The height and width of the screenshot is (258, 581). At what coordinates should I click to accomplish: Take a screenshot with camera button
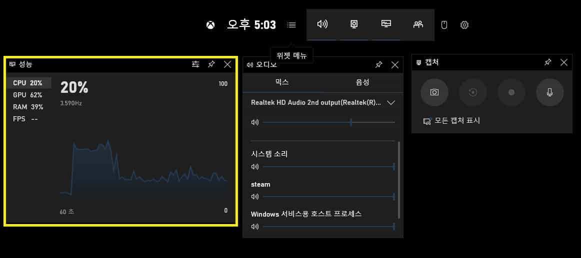[434, 92]
